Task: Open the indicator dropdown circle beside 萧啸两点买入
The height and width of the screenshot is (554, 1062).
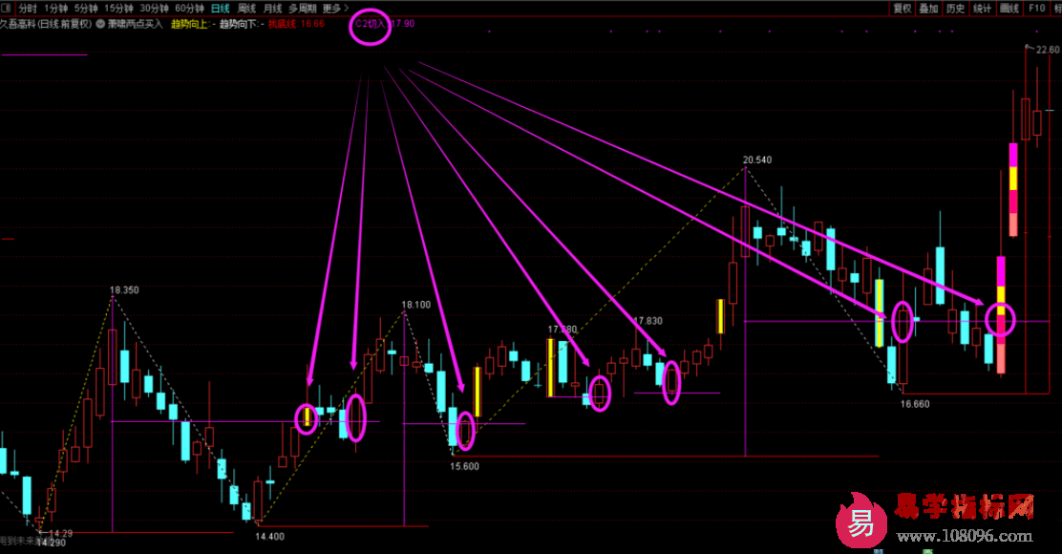Action: 100,24
